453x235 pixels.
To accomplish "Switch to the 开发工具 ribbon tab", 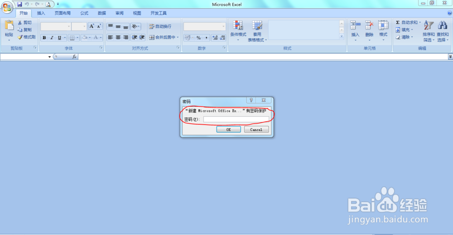I will click(158, 13).
